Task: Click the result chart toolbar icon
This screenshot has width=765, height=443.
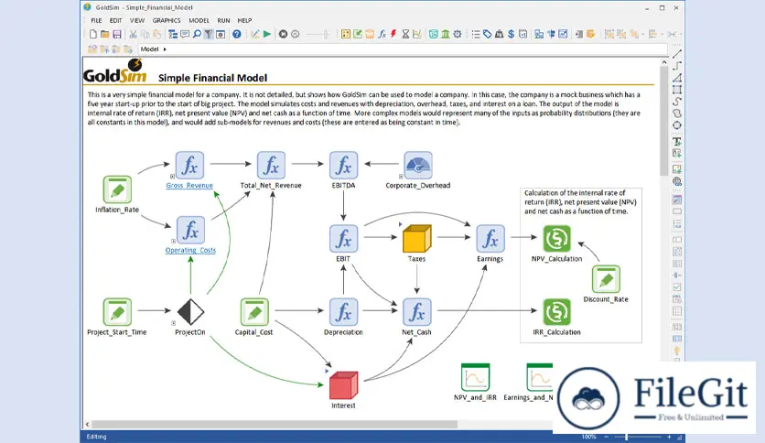Action: [417, 34]
